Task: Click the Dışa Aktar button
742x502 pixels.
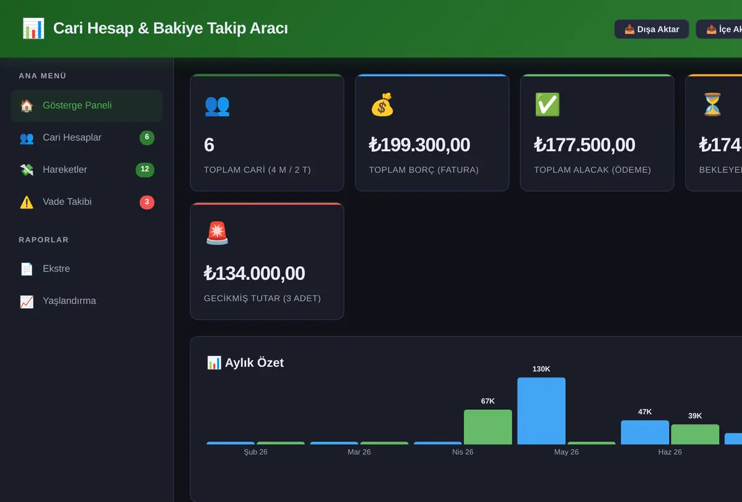Action: (x=652, y=29)
